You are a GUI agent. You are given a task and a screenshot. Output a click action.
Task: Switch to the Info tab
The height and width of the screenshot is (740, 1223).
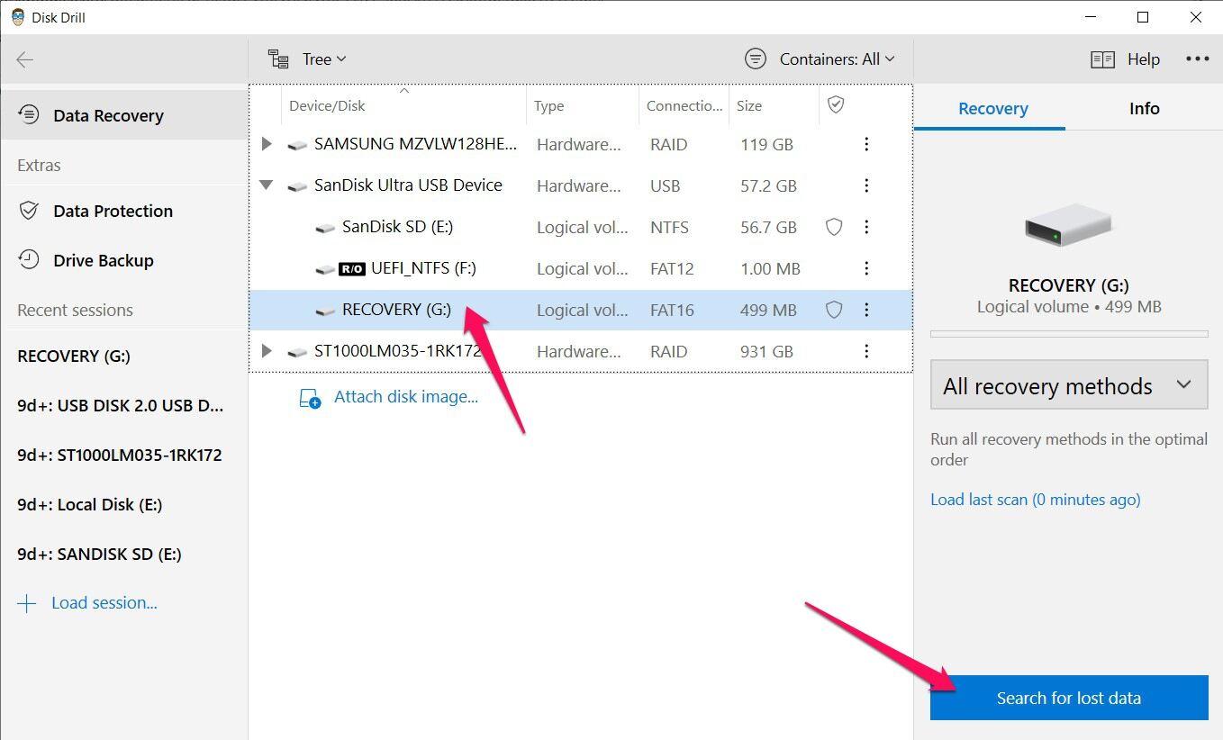pos(1144,109)
